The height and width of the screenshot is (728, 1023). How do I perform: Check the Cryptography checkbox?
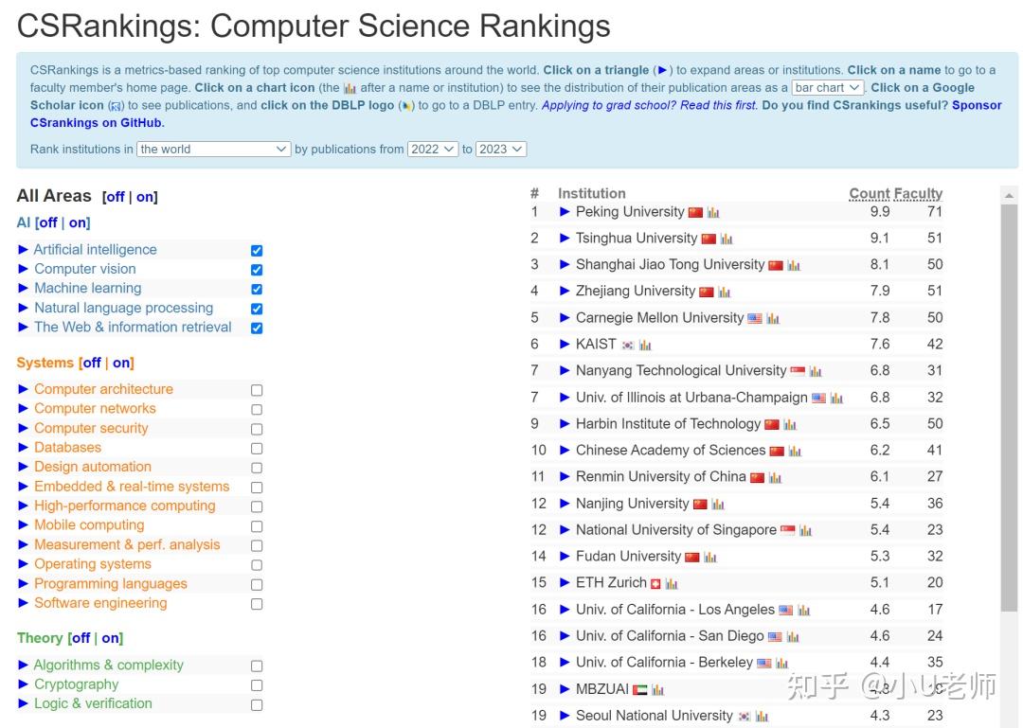click(x=257, y=685)
